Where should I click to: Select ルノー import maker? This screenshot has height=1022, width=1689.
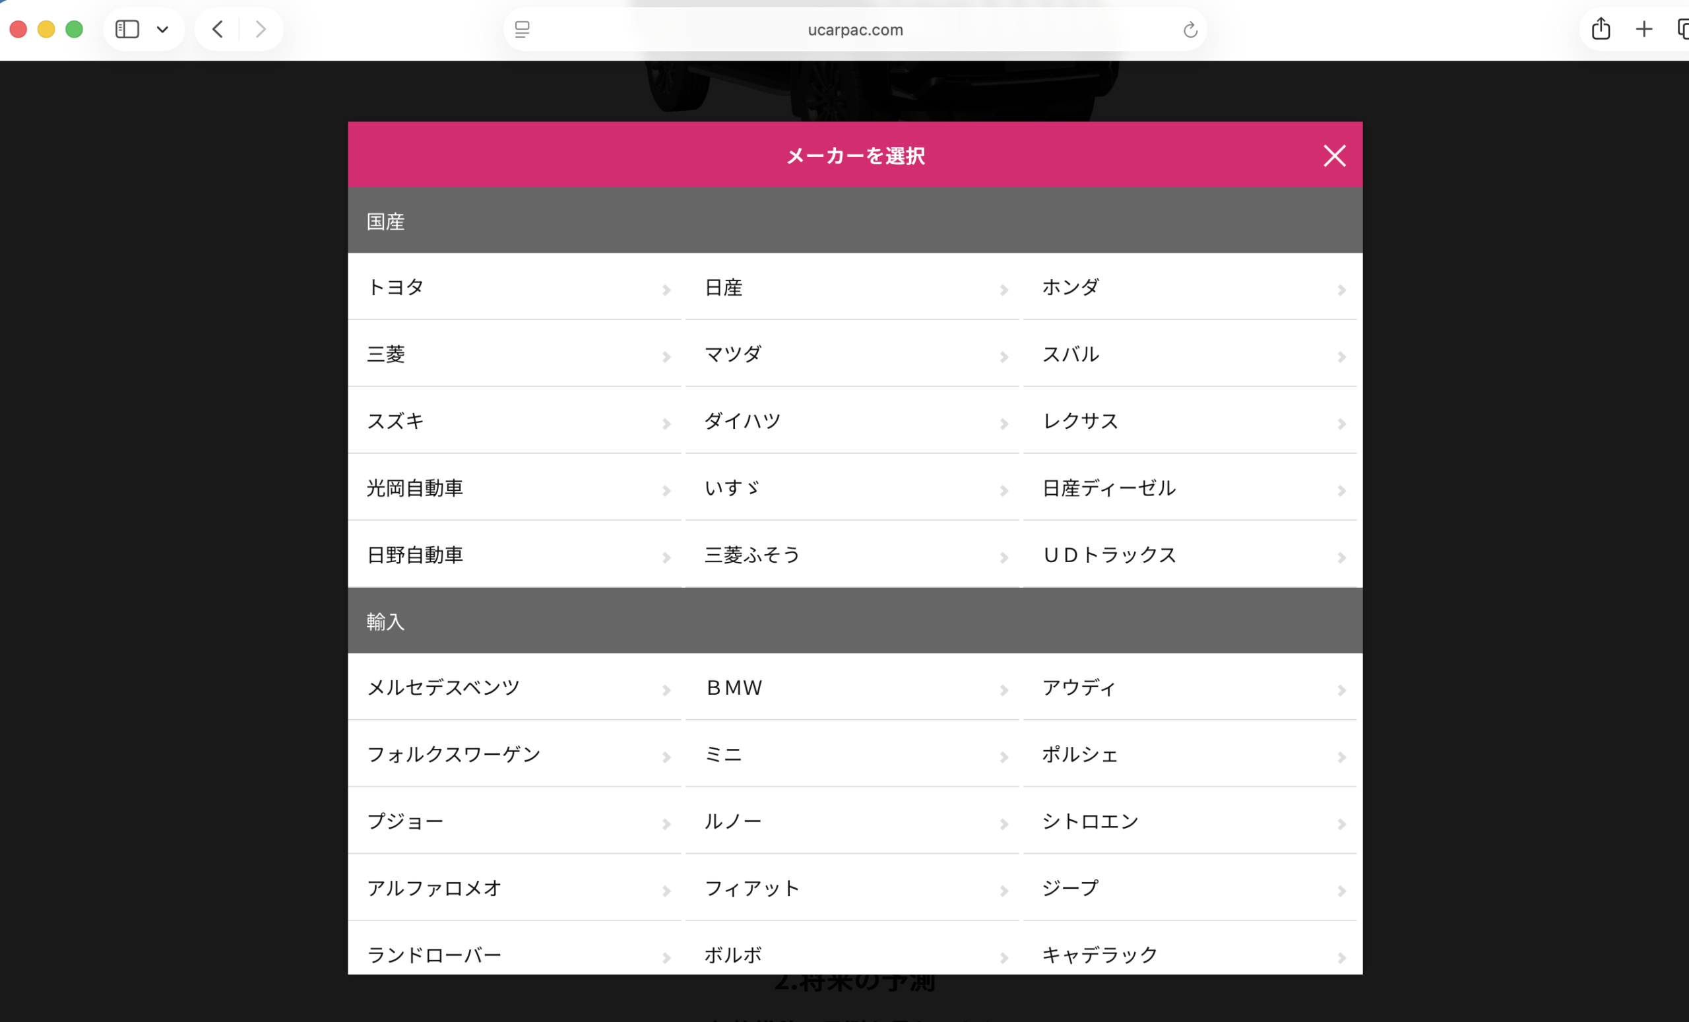852,821
